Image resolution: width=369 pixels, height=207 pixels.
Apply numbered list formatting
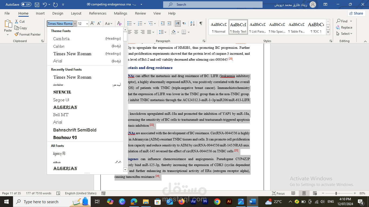139,23
